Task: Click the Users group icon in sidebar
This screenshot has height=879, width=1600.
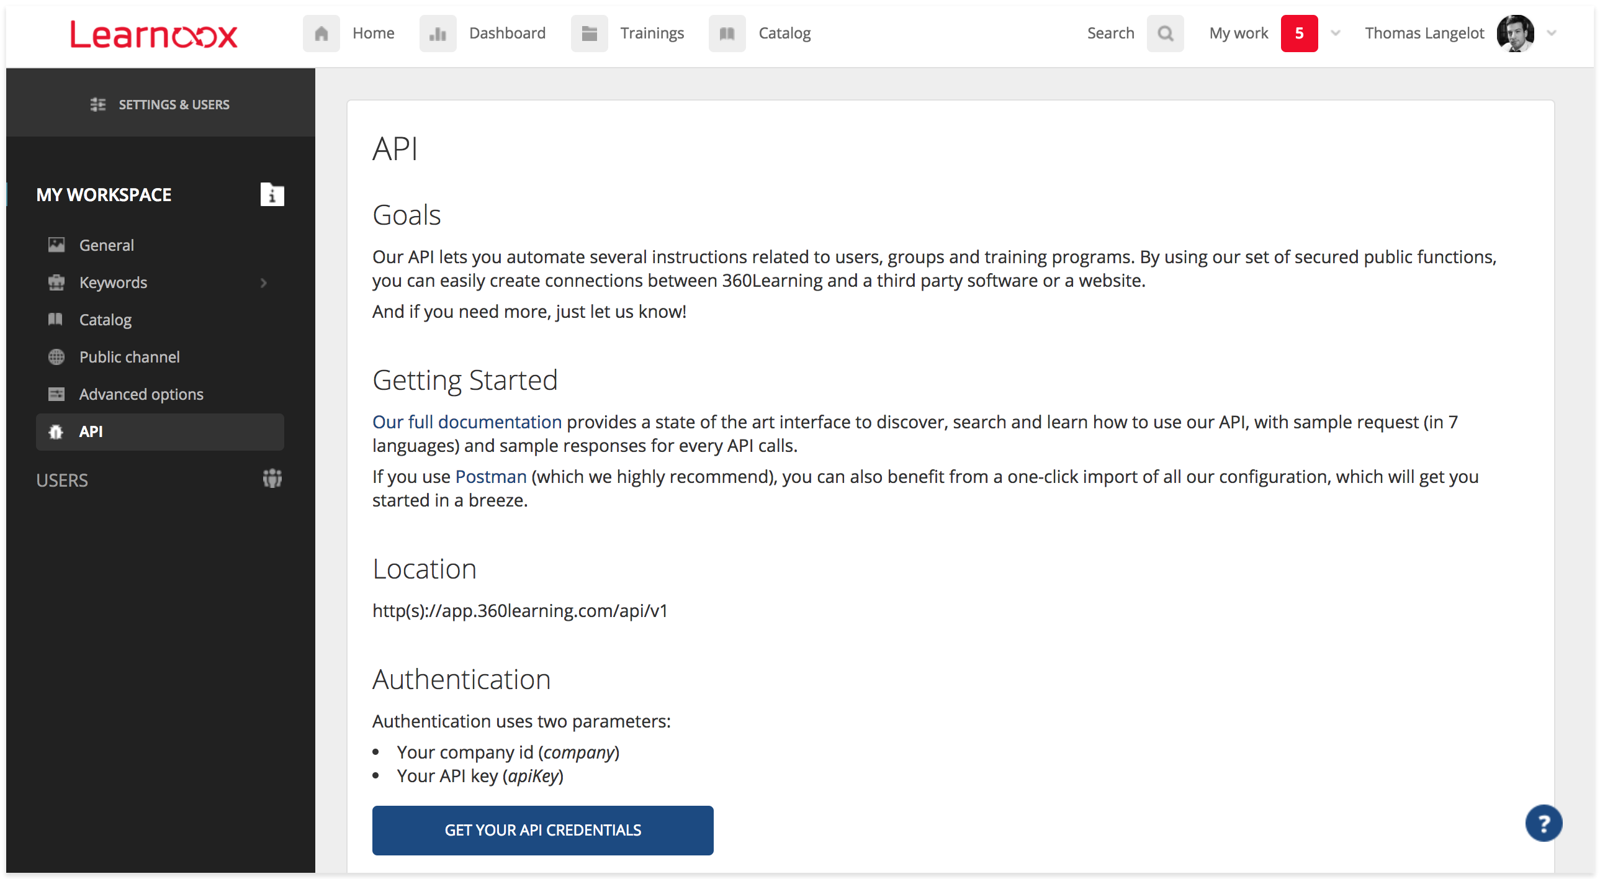Action: pyautogui.click(x=272, y=479)
